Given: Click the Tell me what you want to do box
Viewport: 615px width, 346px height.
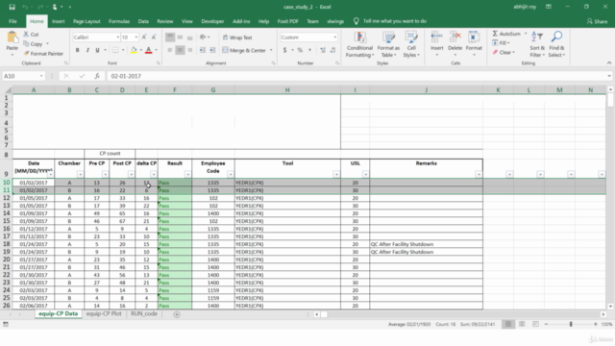Looking at the screenshot, I should [394, 21].
